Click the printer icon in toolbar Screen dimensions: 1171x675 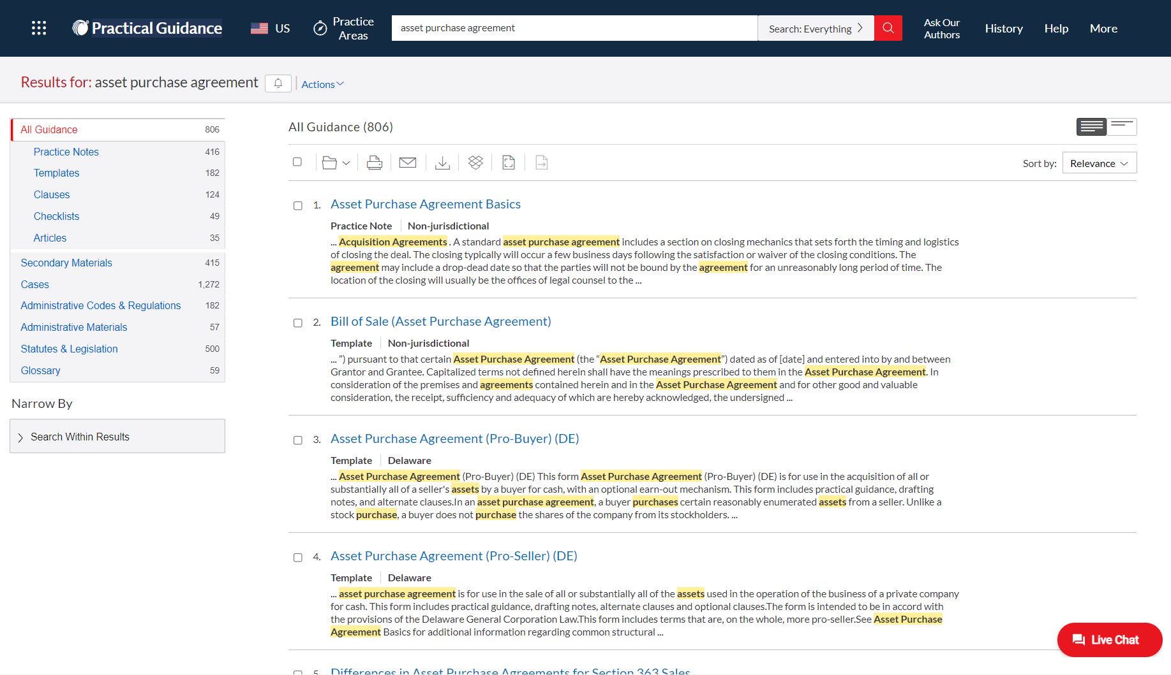[375, 163]
